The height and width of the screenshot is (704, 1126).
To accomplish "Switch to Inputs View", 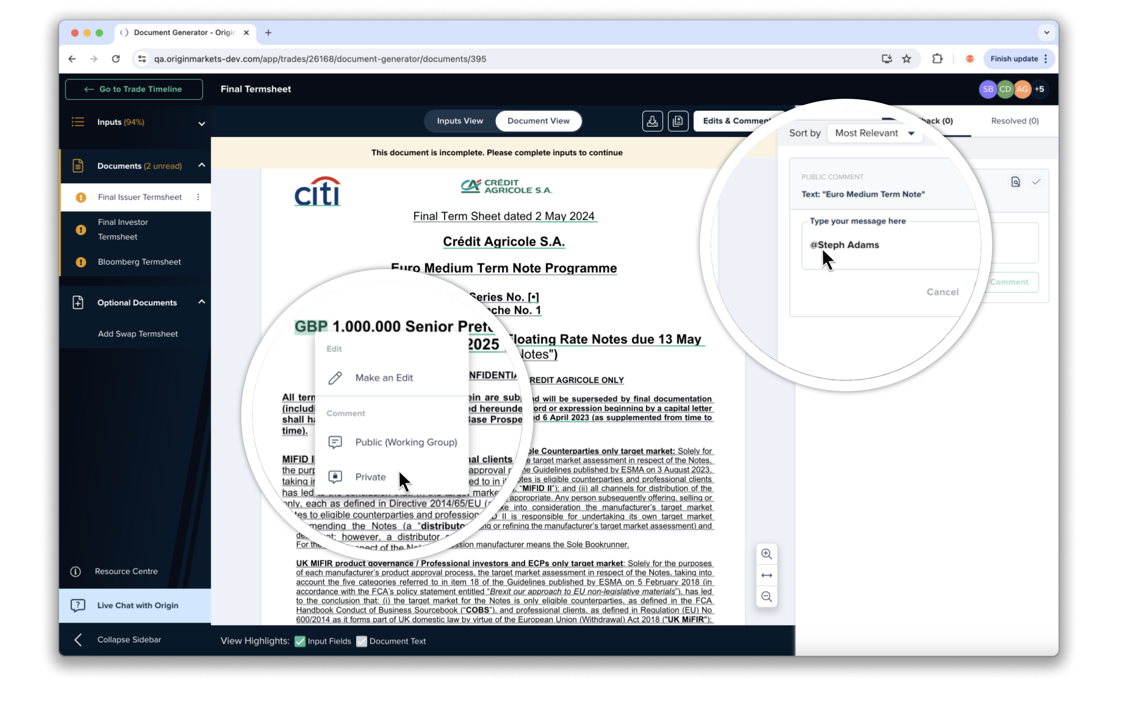I will click(x=460, y=121).
